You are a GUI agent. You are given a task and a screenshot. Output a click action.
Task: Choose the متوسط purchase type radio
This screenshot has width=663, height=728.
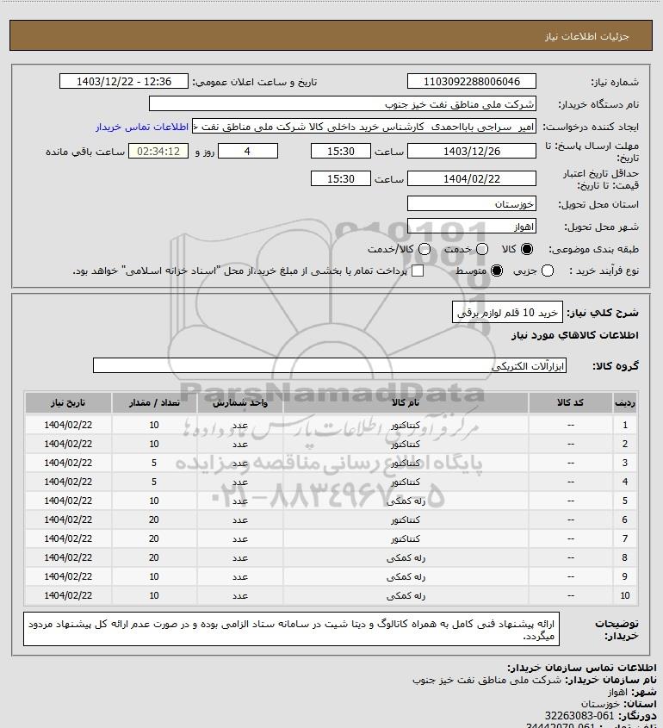(x=497, y=271)
